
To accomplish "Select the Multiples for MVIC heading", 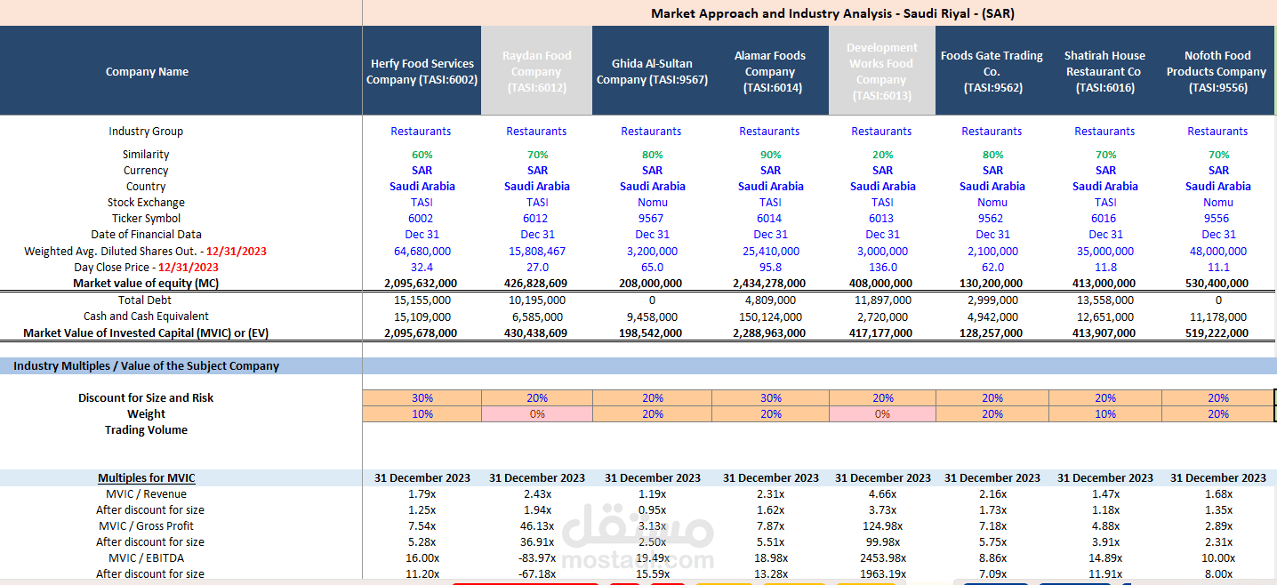I will click(x=146, y=478).
